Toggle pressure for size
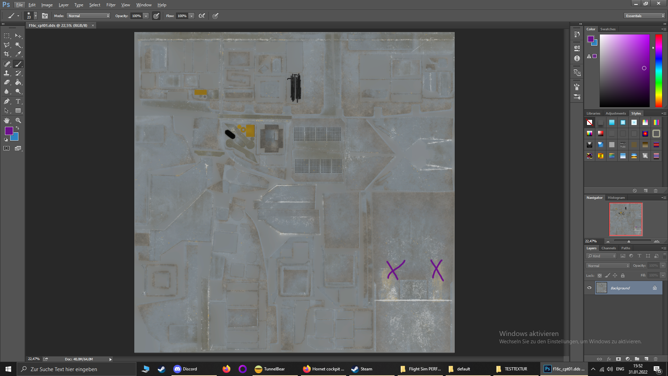This screenshot has width=668, height=376. click(215, 16)
